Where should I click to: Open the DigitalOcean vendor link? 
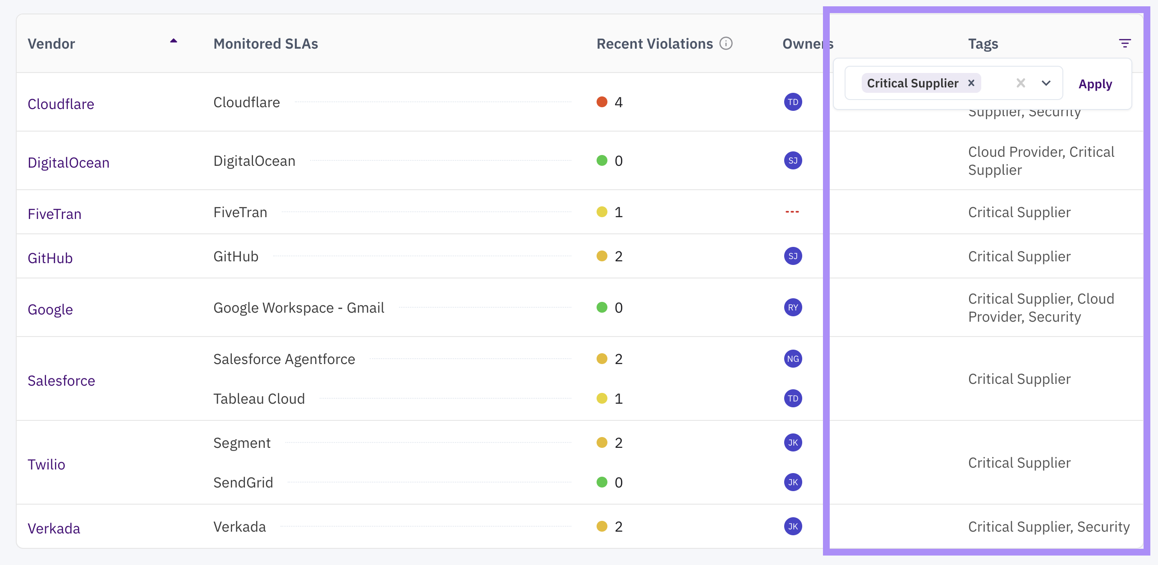click(69, 163)
